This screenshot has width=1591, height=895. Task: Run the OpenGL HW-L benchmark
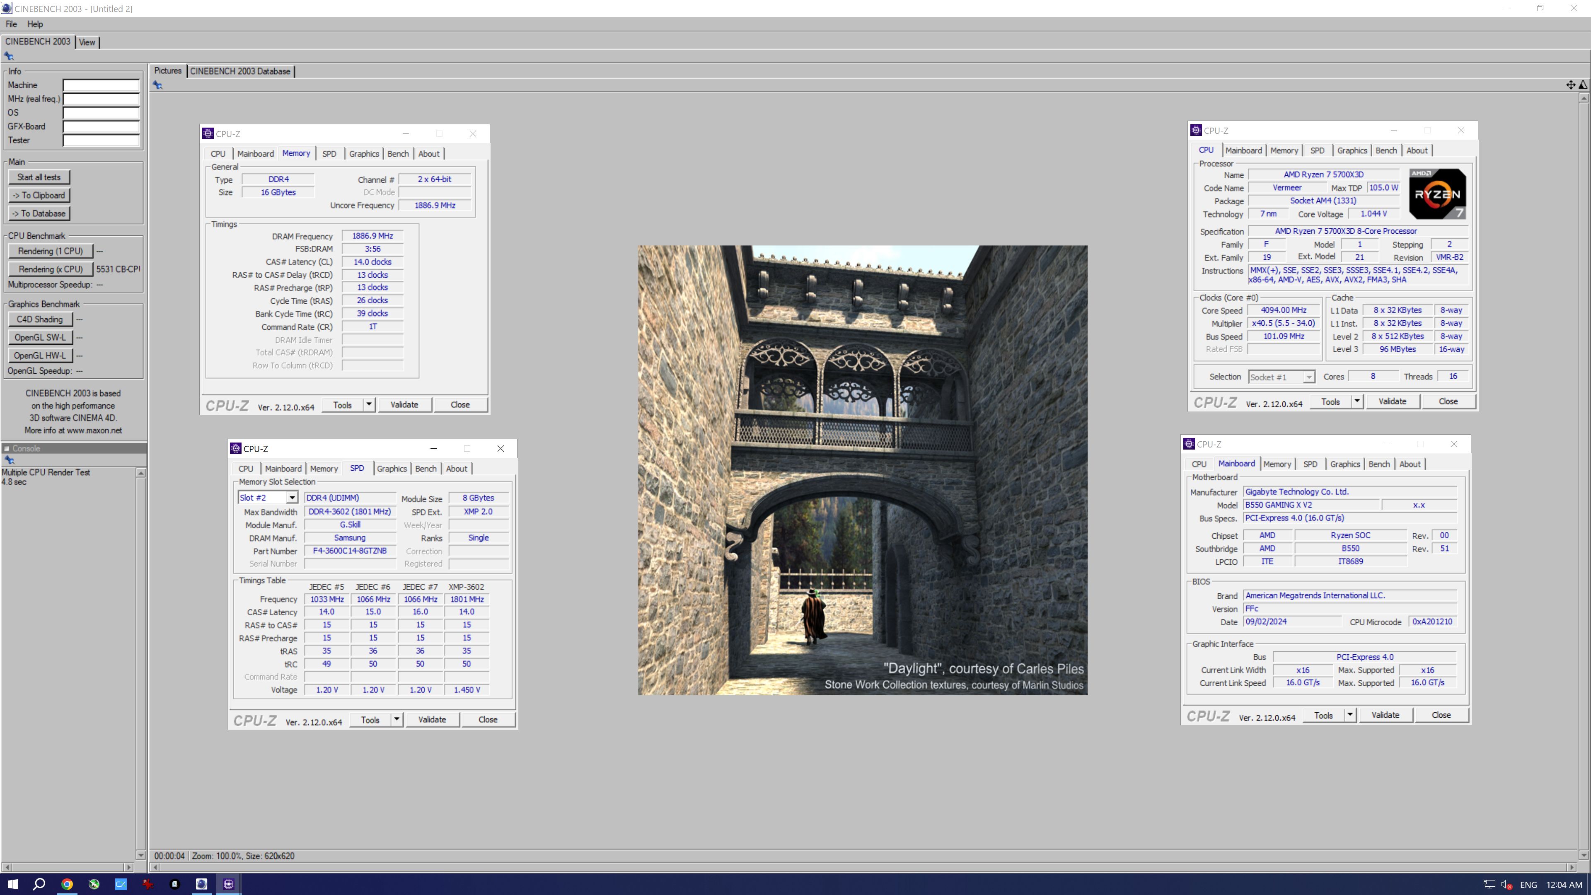(x=40, y=356)
